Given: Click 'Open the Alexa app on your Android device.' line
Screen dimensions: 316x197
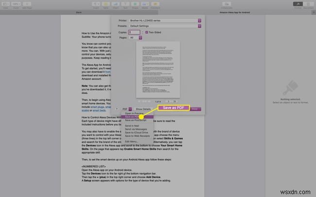Looking at the screenshot, I should coord(107,170).
